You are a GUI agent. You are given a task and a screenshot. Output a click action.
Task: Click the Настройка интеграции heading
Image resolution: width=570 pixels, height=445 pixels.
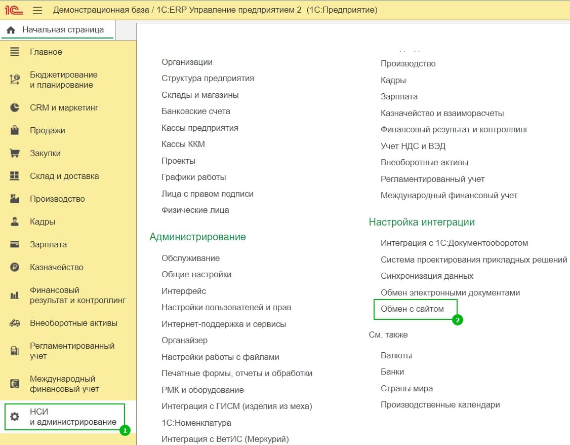[x=421, y=222]
